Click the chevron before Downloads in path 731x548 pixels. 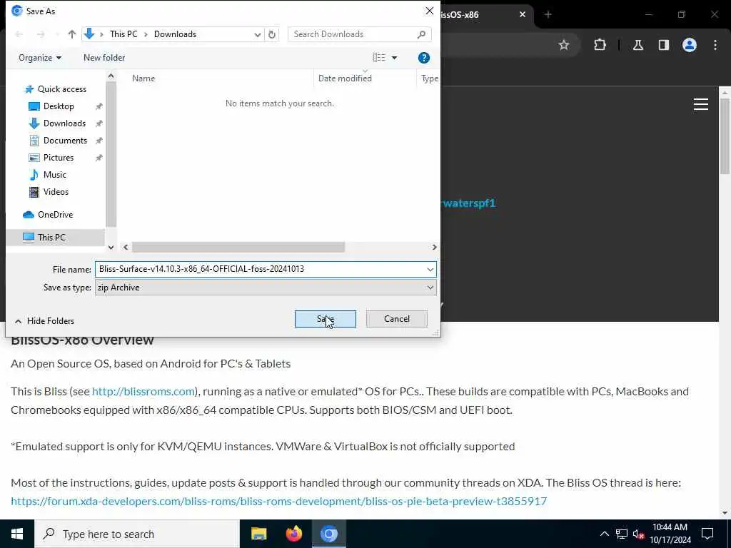pos(146,34)
